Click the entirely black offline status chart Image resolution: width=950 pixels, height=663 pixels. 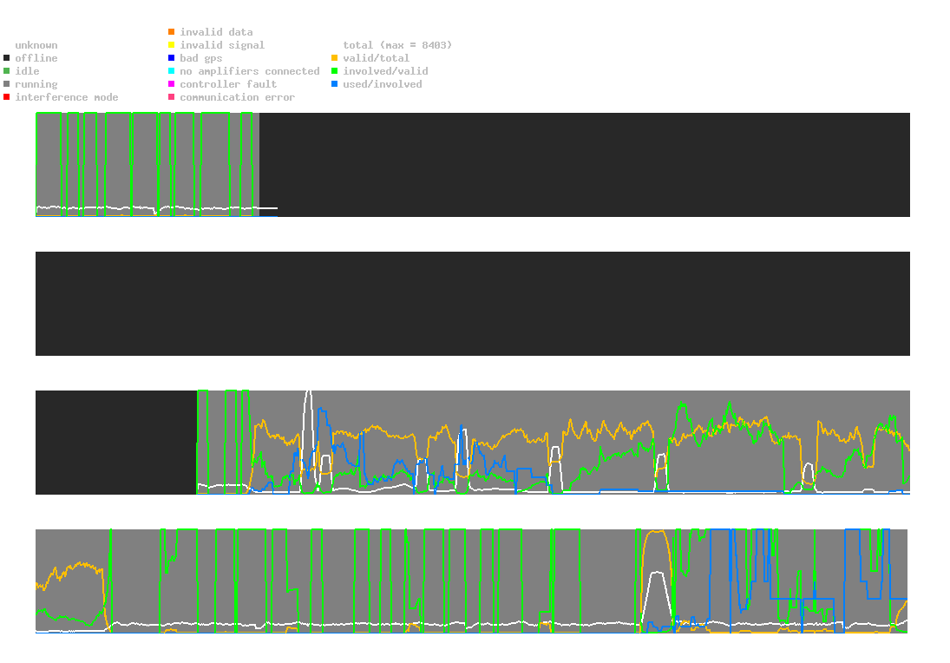[473, 304]
